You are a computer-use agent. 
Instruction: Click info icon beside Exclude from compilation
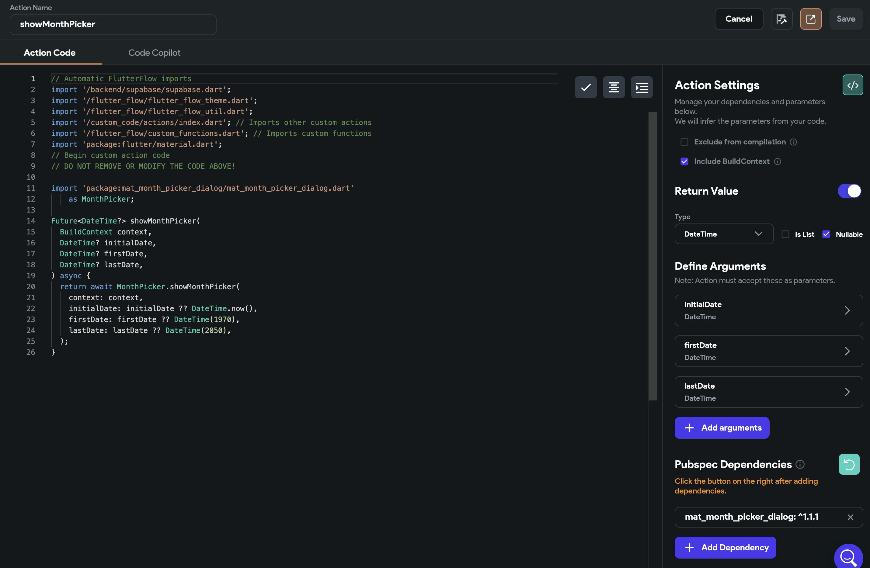(x=793, y=142)
